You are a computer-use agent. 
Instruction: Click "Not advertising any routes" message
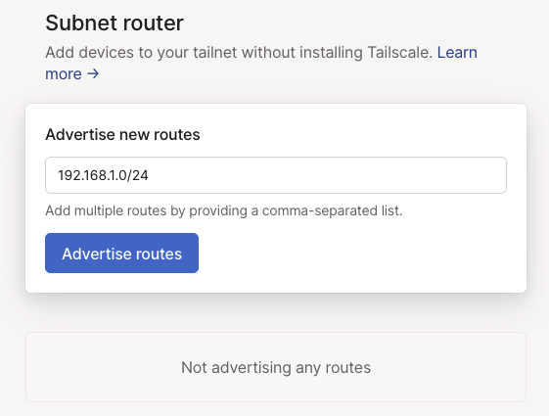click(x=276, y=368)
